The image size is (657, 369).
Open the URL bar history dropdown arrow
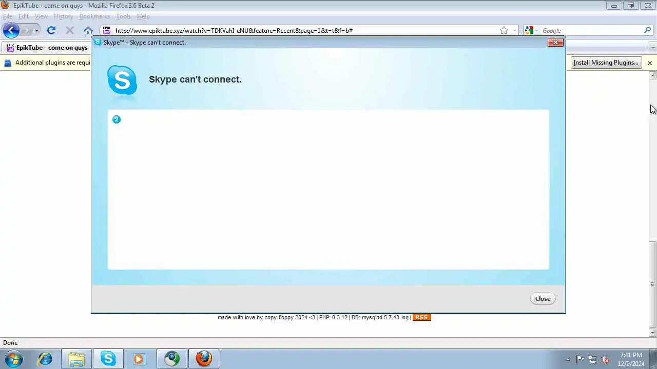514,31
